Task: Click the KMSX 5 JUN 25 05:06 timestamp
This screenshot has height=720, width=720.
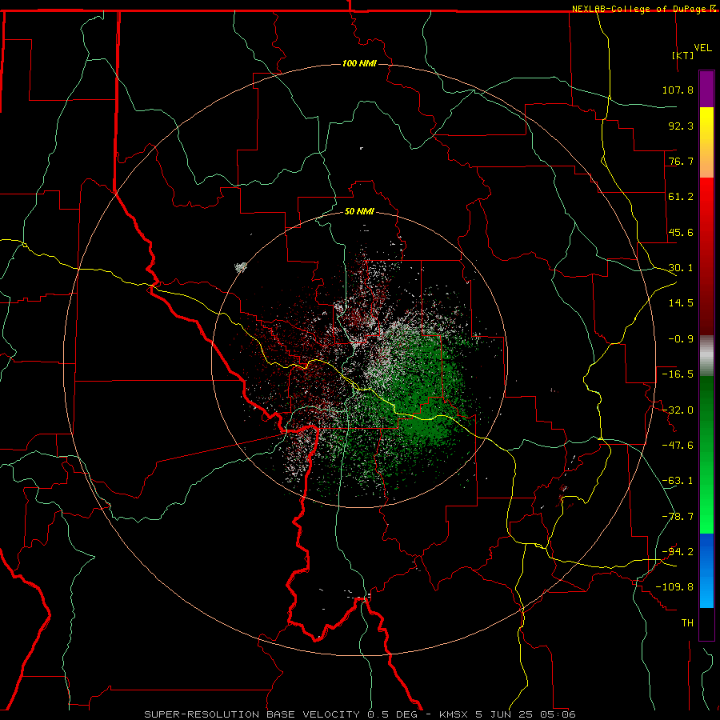Action: (x=507, y=714)
